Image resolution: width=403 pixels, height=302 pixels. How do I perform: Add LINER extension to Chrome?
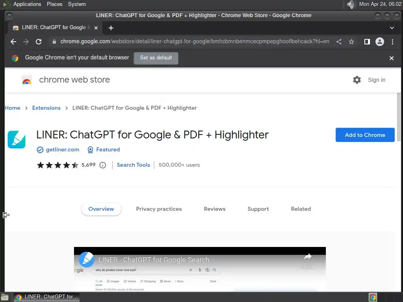(x=365, y=135)
